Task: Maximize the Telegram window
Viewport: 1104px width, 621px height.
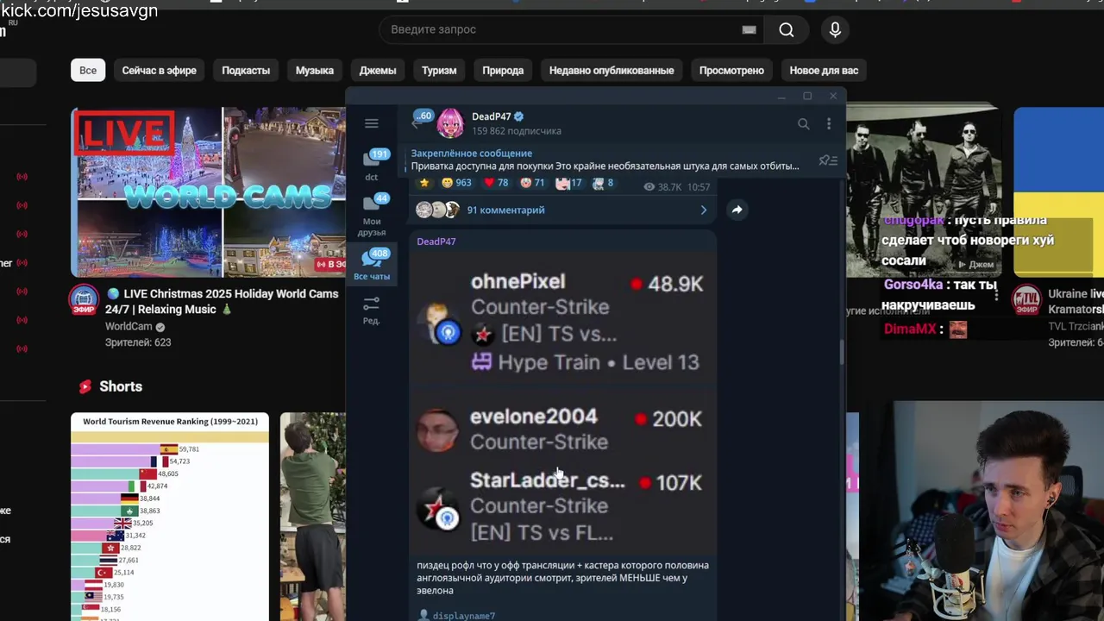Action: click(x=807, y=96)
